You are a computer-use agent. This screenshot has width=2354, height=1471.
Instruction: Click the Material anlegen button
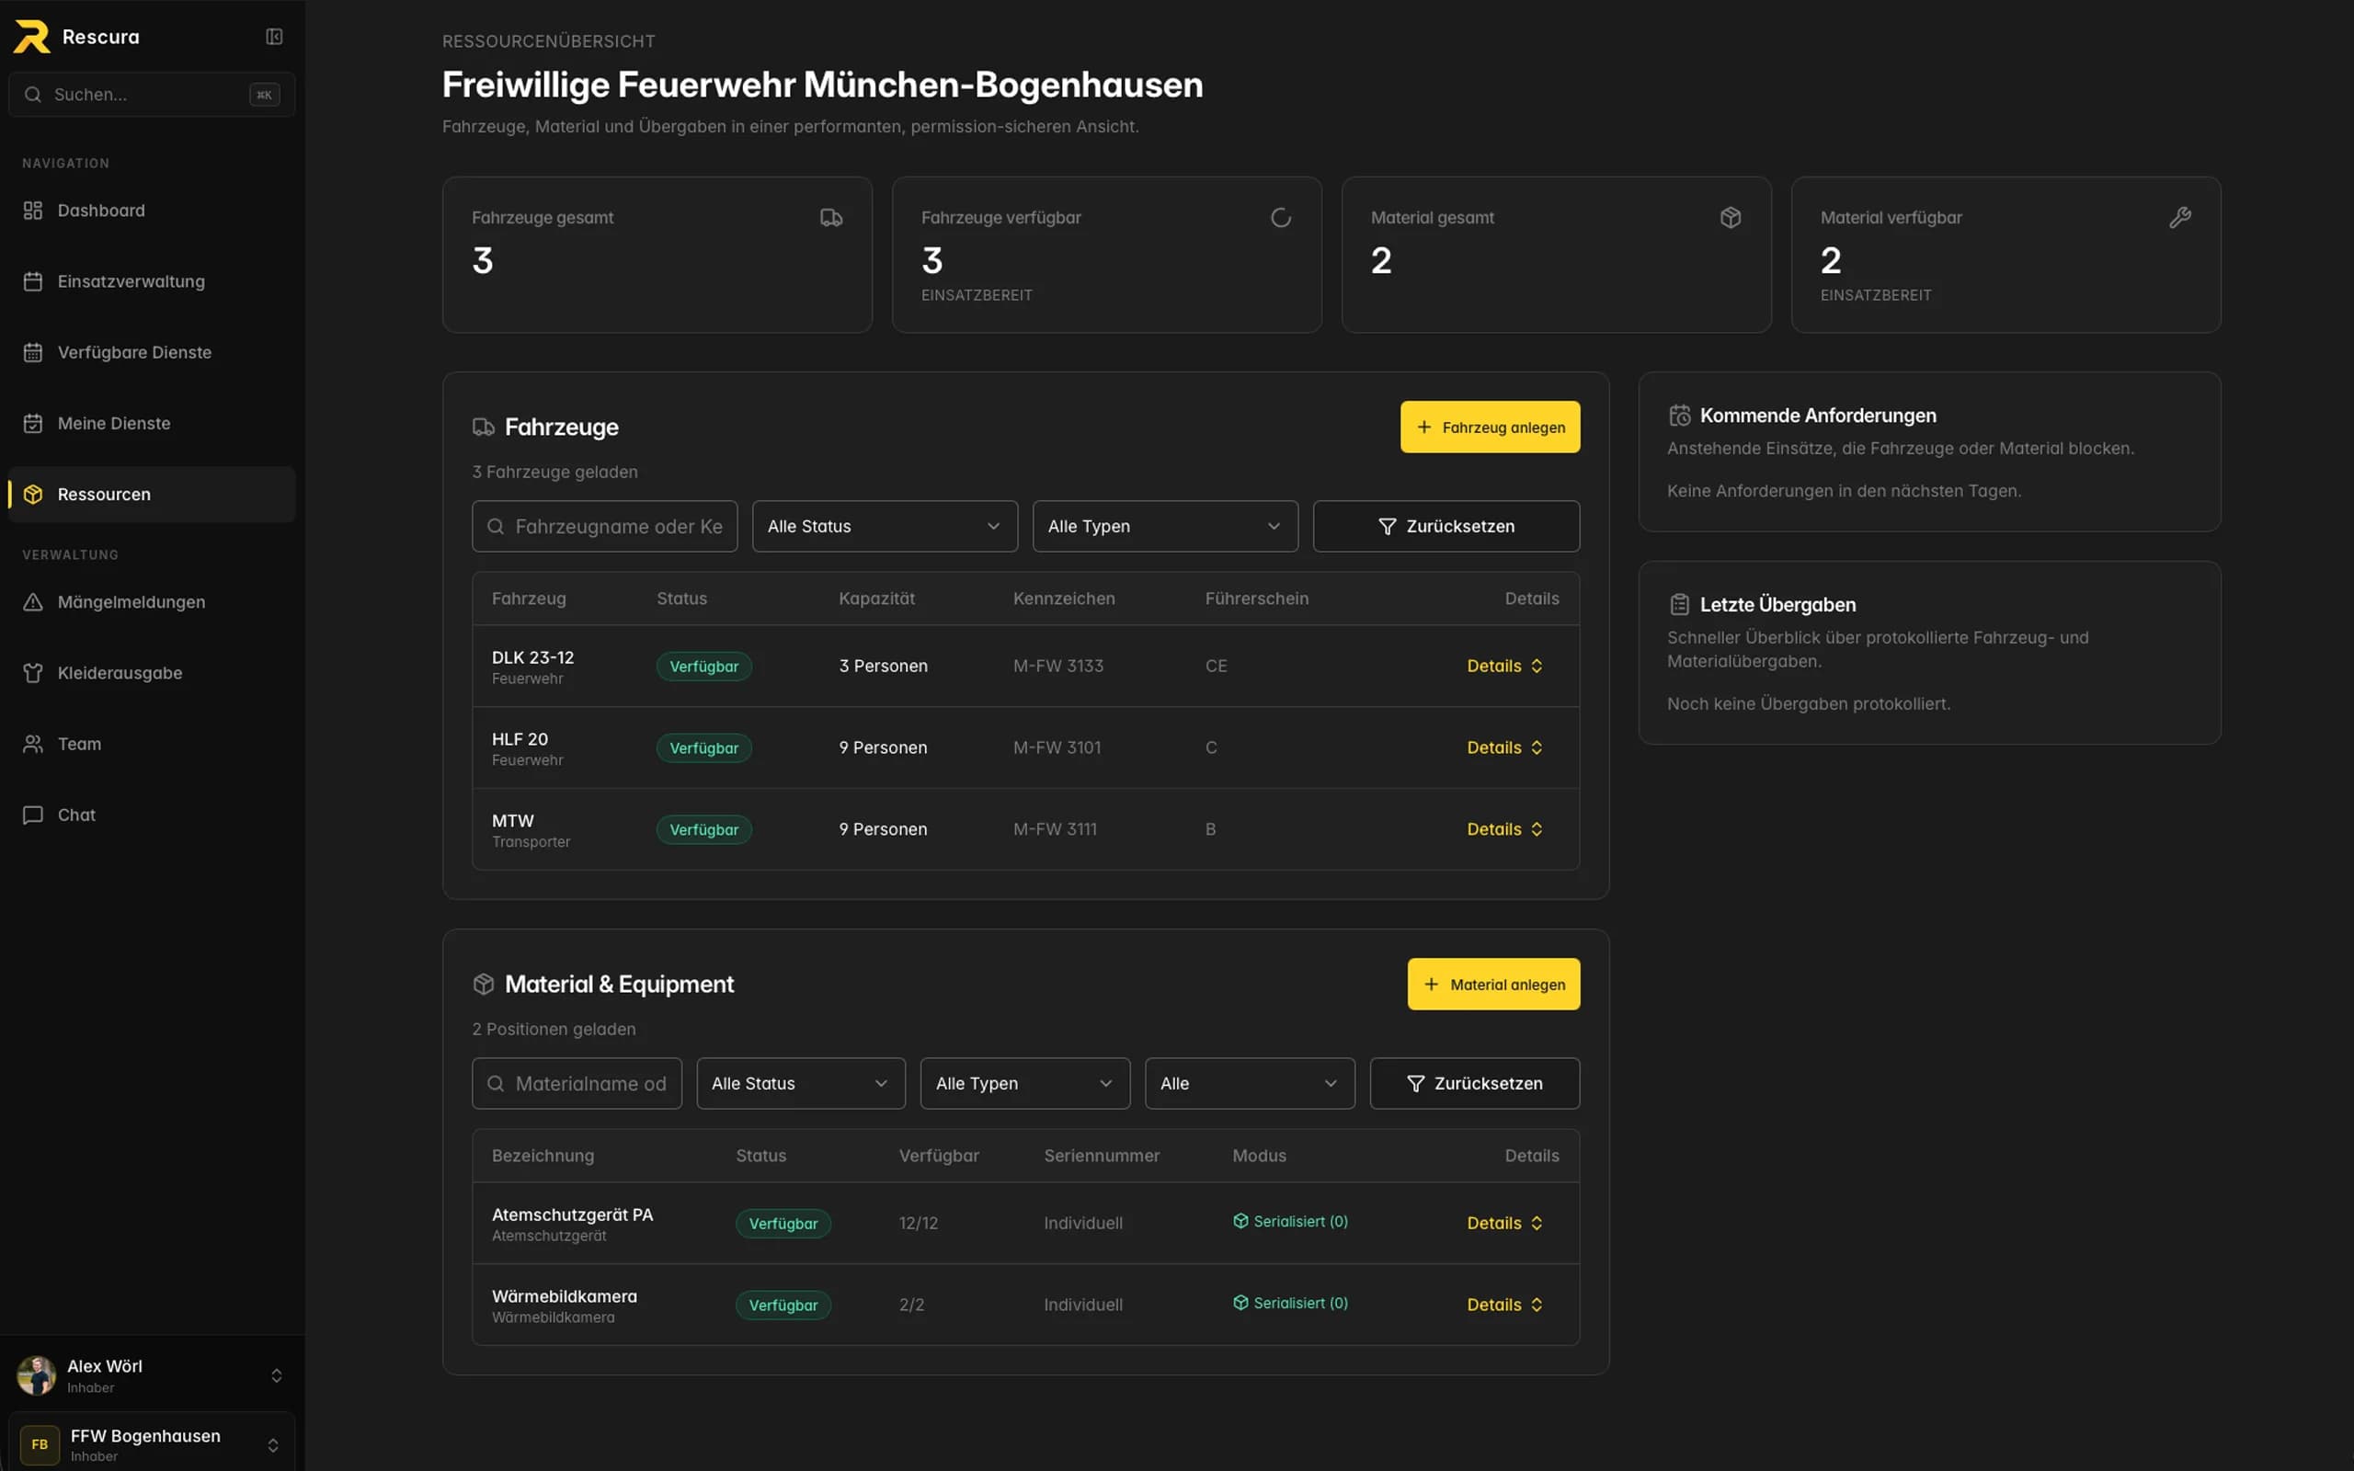click(1493, 985)
